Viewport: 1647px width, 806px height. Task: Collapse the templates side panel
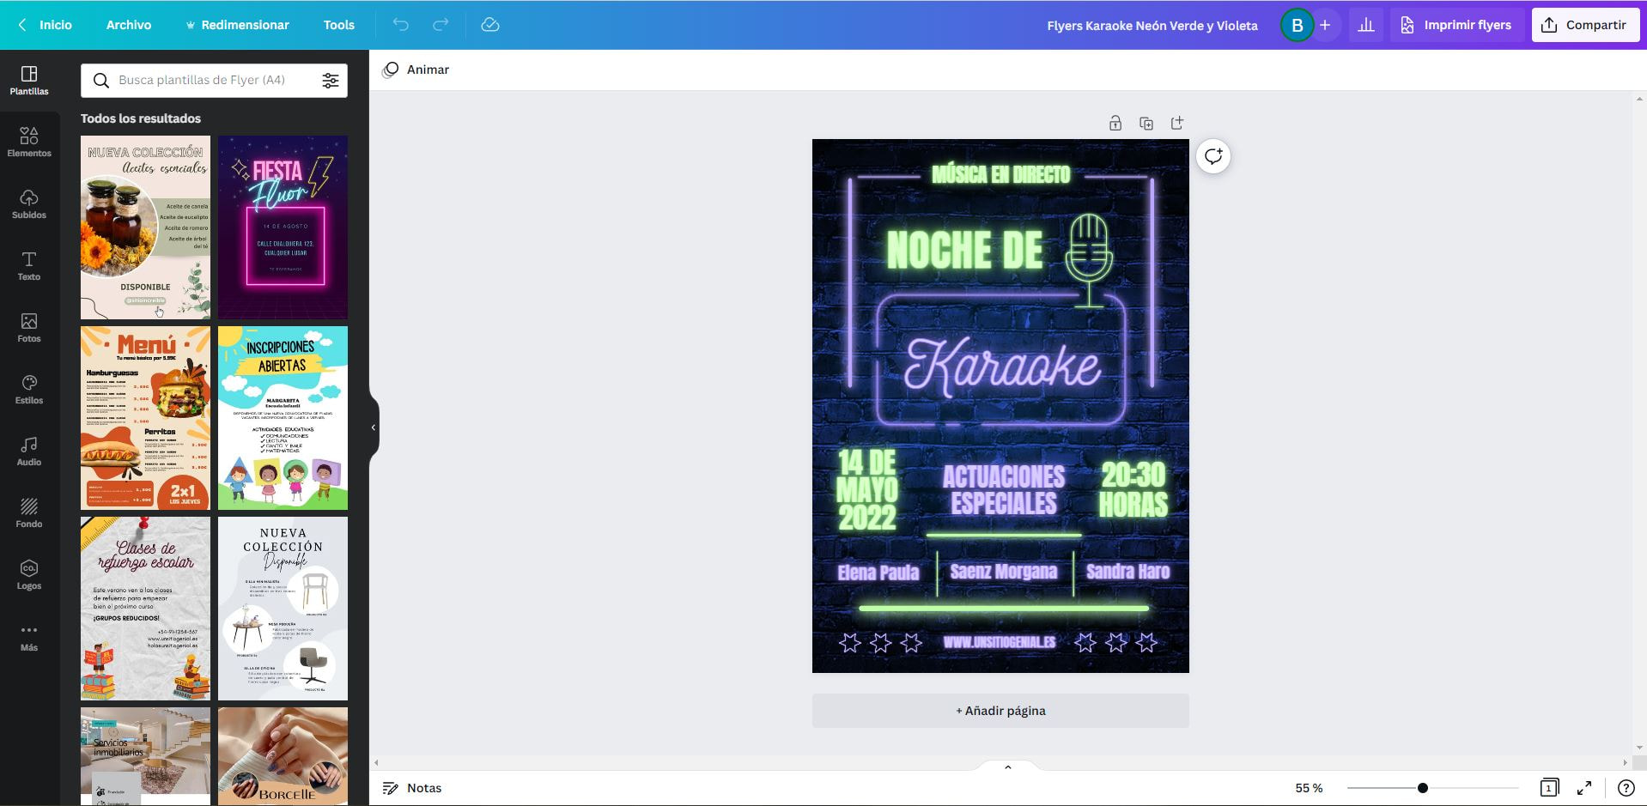click(x=373, y=427)
